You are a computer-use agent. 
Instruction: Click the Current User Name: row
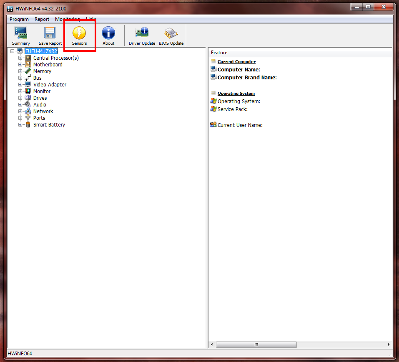tap(240, 125)
